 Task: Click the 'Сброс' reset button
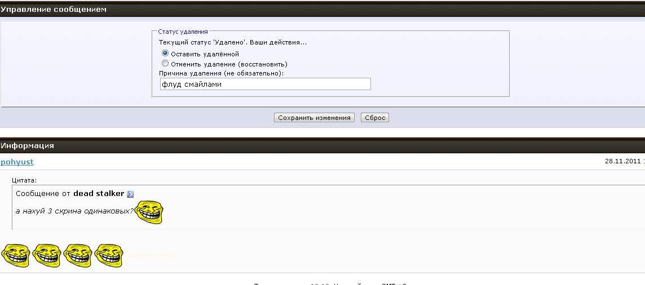375,118
